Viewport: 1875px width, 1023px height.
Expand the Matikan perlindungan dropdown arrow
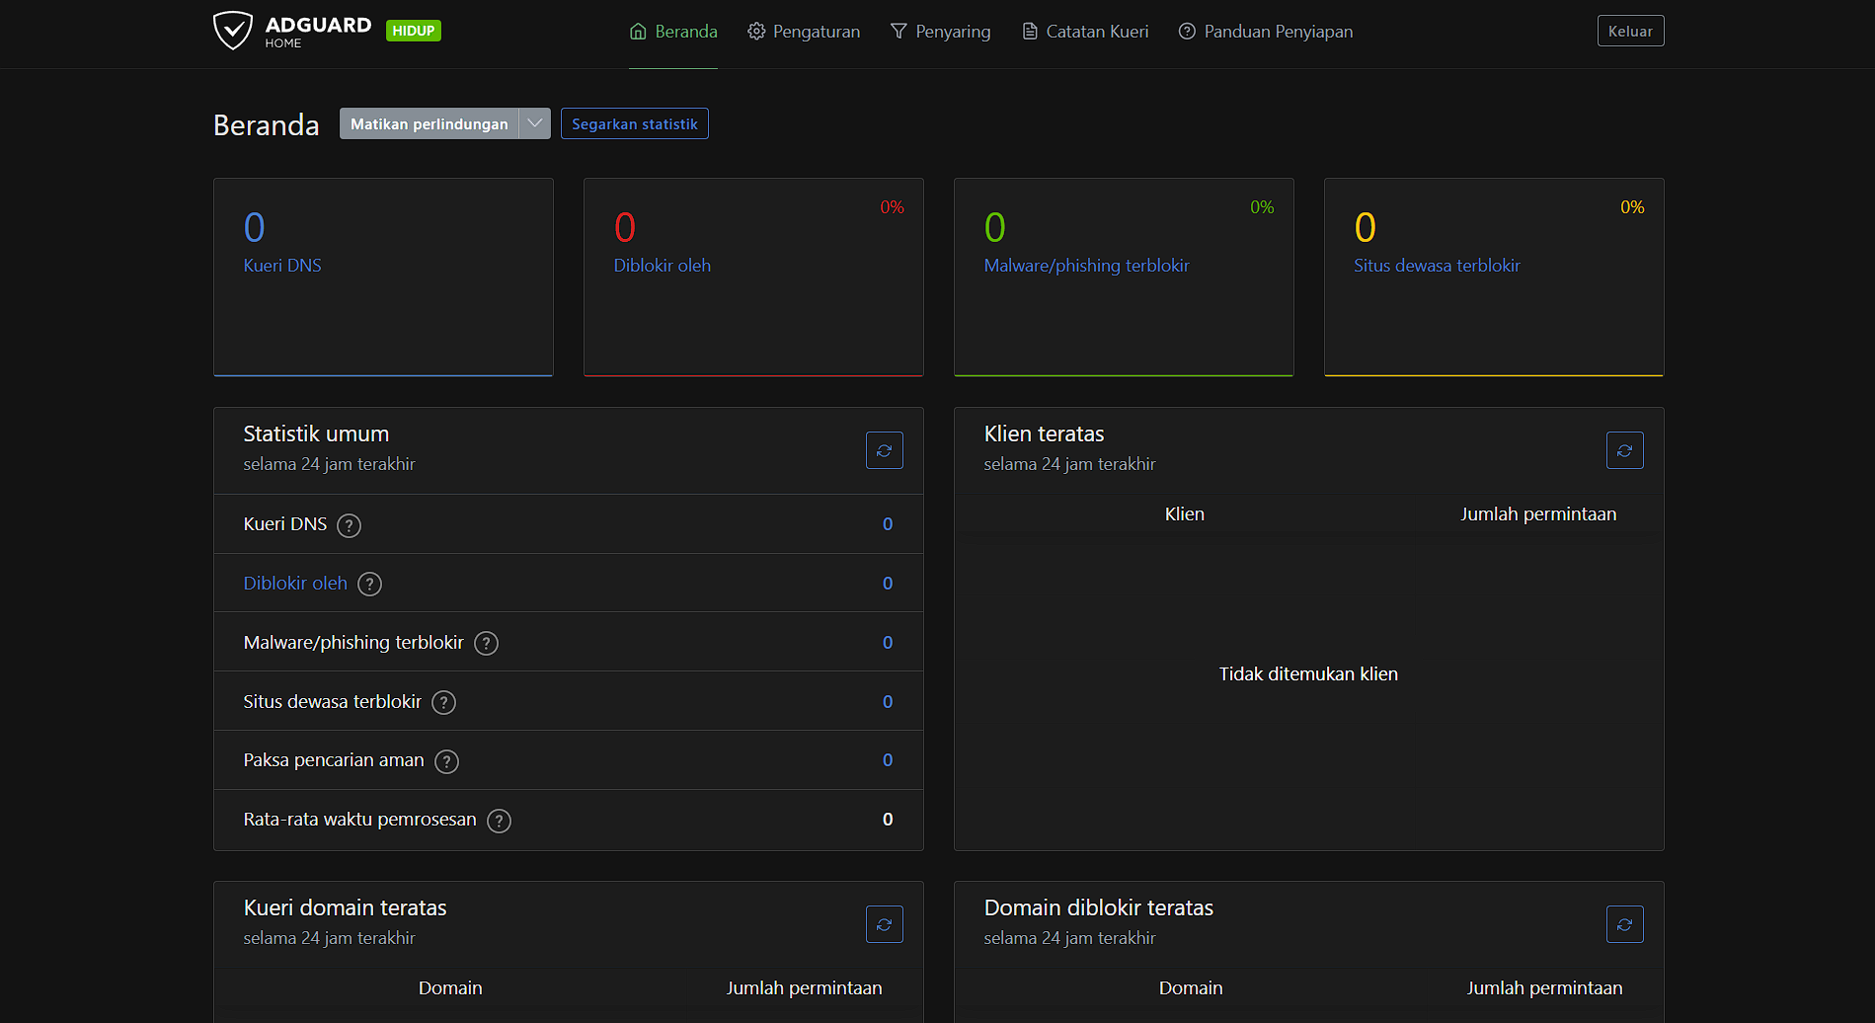click(x=534, y=124)
